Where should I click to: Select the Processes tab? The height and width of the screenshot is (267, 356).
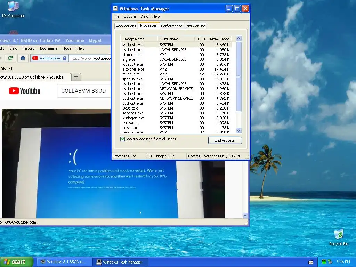[148, 25]
